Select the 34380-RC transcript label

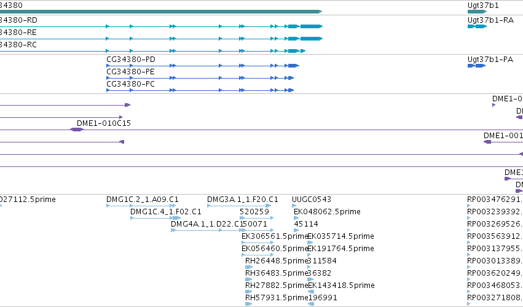pyautogui.click(x=18, y=45)
